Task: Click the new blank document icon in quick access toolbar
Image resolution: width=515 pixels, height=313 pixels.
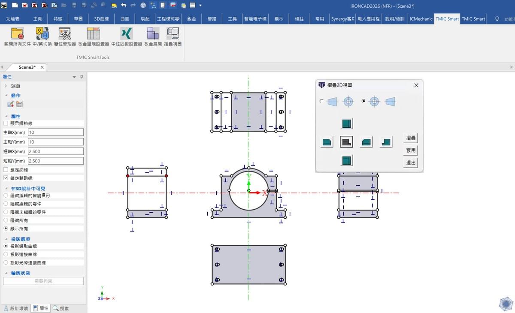Action: pos(15,6)
